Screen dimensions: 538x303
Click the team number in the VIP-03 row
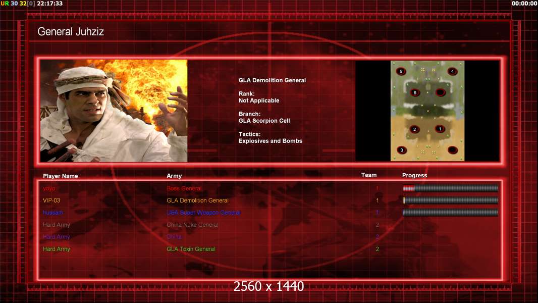[x=377, y=200]
